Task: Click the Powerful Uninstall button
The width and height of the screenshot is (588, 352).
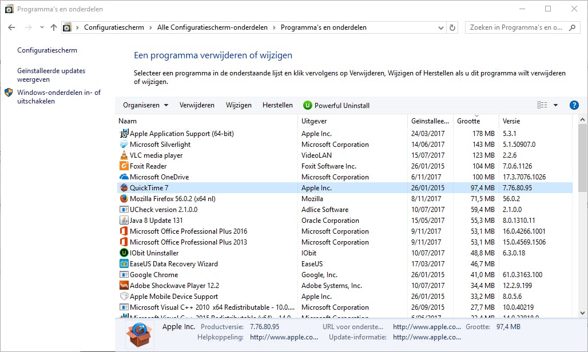Action: click(x=336, y=106)
